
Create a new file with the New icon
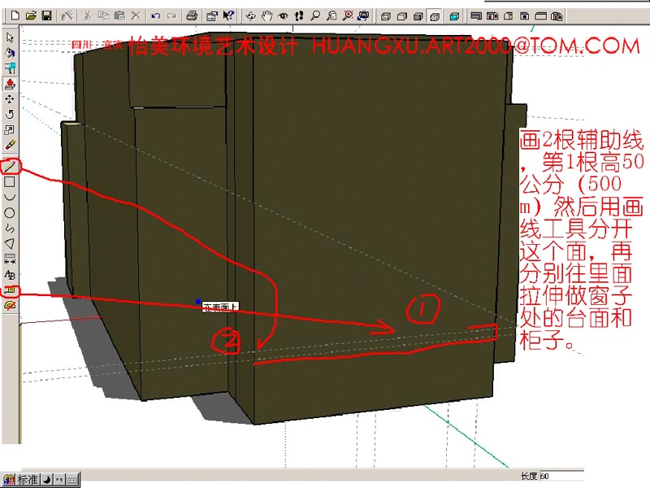pyautogui.click(x=15, y=15)
